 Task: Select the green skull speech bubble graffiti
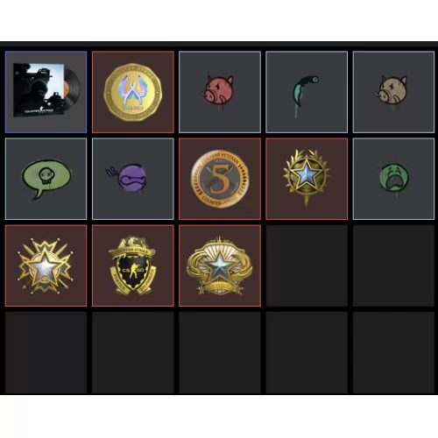click(46, 179)
